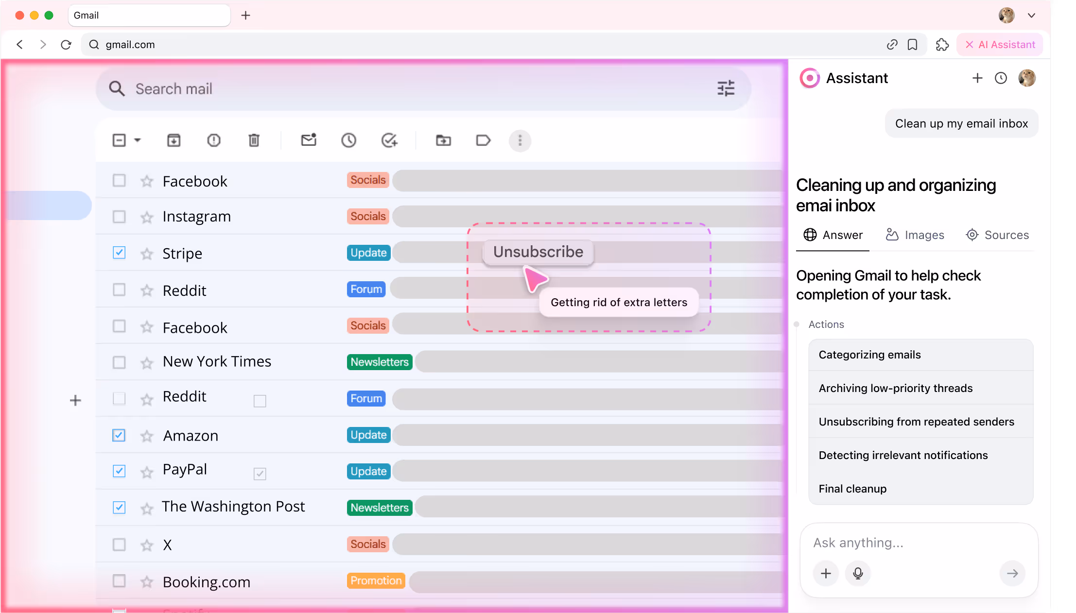1076x613 pixels.
Task: Star the Facebook email in first row
Action: [x=147, y=181]
